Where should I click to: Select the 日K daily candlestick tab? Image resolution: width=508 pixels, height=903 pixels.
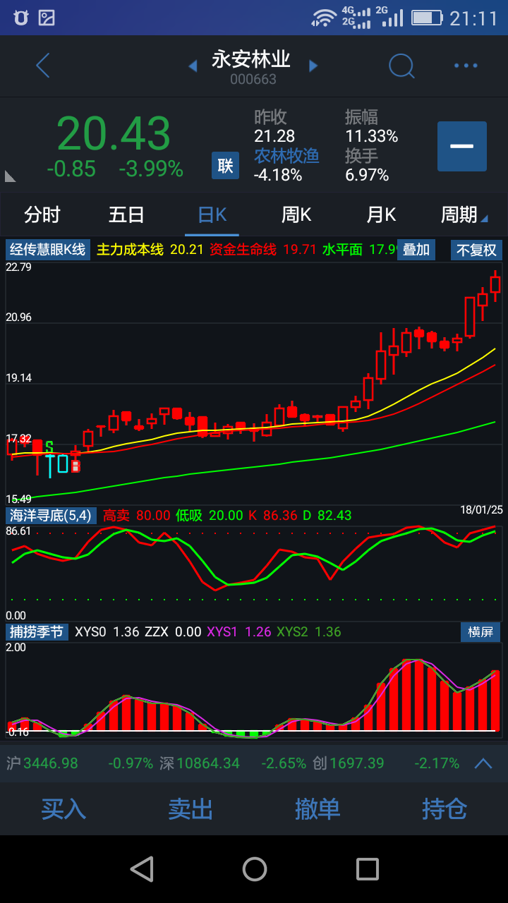tap(212, 214)
